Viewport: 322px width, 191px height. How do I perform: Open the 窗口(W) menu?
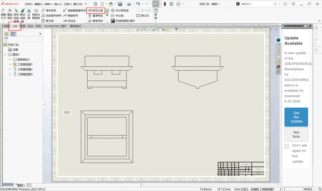pos(78,4)
